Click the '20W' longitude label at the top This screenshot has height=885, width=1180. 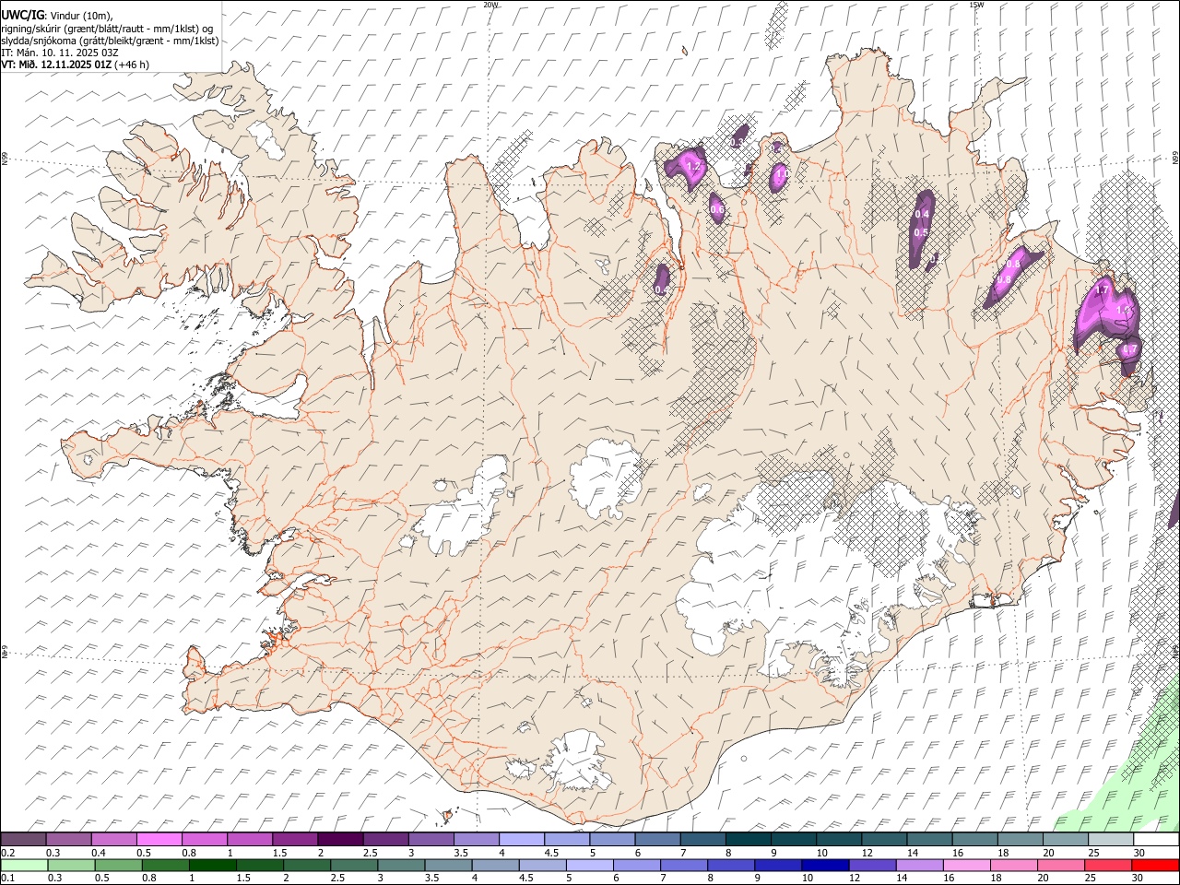click(490, 5)
